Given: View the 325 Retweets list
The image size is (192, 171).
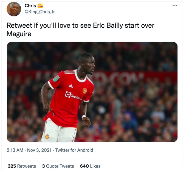Looking at the screenshot, I should click(22, 166).
